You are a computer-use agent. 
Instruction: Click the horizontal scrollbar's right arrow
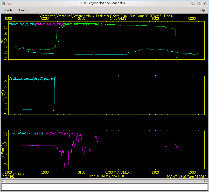[207, 181]
